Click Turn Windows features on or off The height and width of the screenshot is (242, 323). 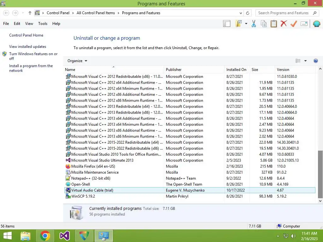(x=33, y=56)
